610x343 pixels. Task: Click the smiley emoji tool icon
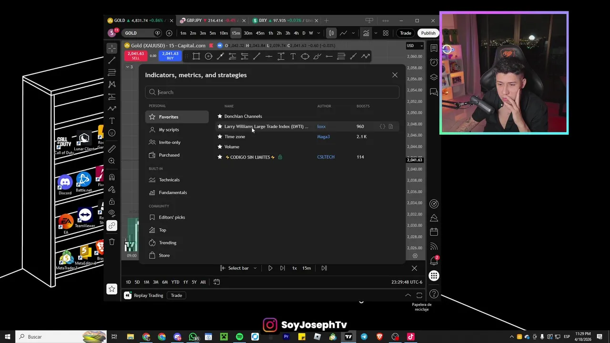[x=112, y=133]
